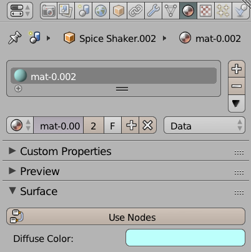Switch to Object properties tab
251x252 pixels.
(x=118, y=11)
